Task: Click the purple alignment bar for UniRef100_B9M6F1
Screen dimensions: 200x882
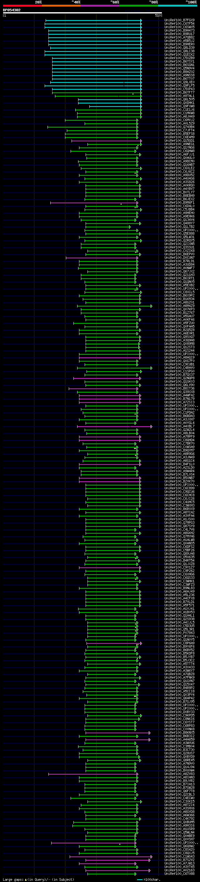Action: (x=94, y=203)
